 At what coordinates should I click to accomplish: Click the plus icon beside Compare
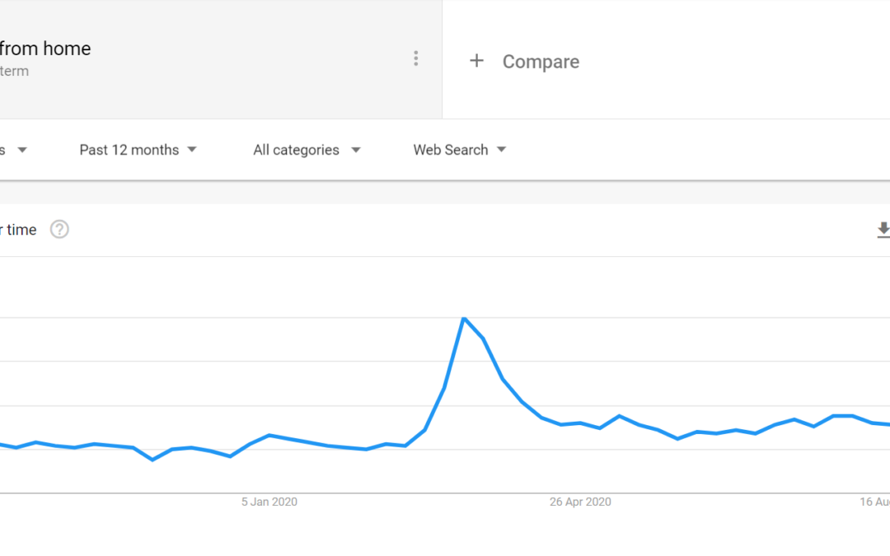(477, 60)
